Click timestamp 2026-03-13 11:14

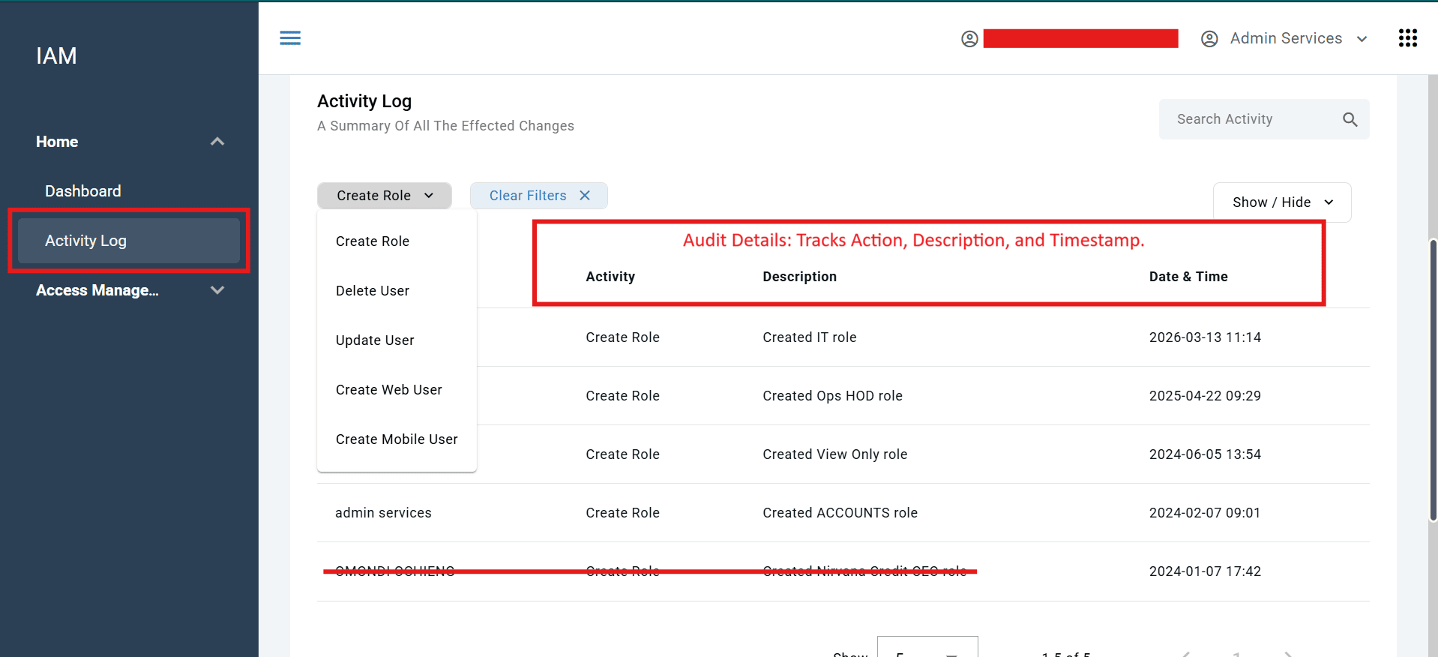(x=1205, y=337)
